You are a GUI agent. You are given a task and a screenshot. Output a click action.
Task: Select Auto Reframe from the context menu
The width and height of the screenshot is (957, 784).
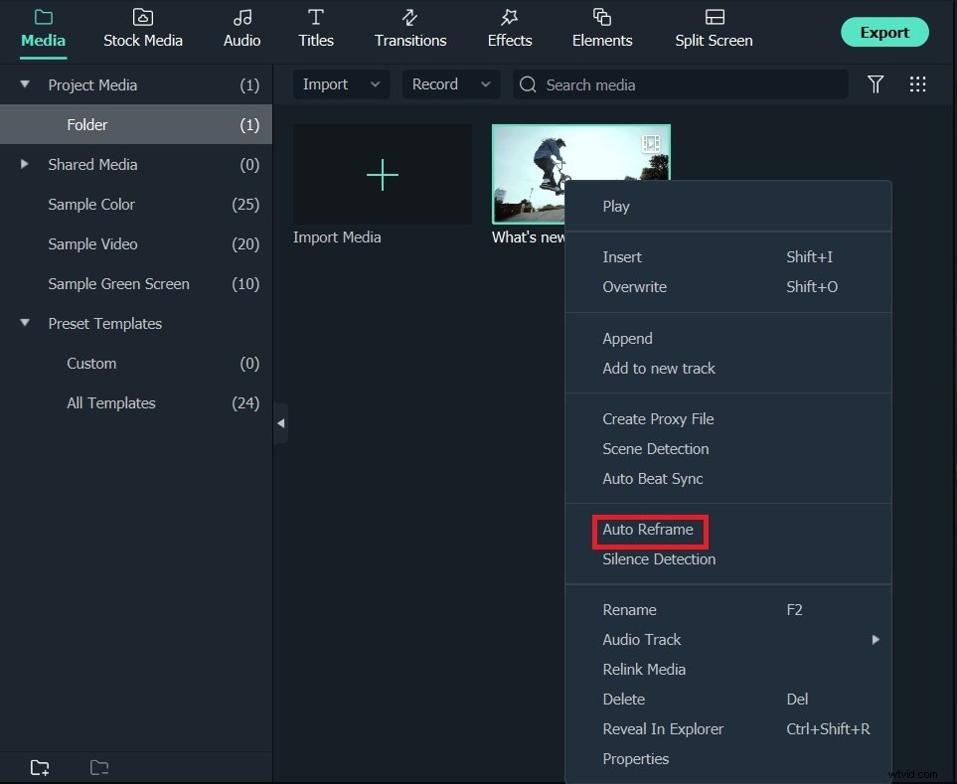click(x=650, y=530)
